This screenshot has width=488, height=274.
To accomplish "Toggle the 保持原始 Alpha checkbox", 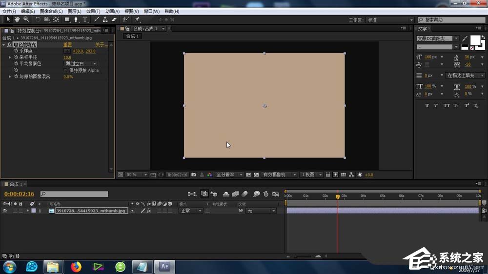I will click(66, 70).
